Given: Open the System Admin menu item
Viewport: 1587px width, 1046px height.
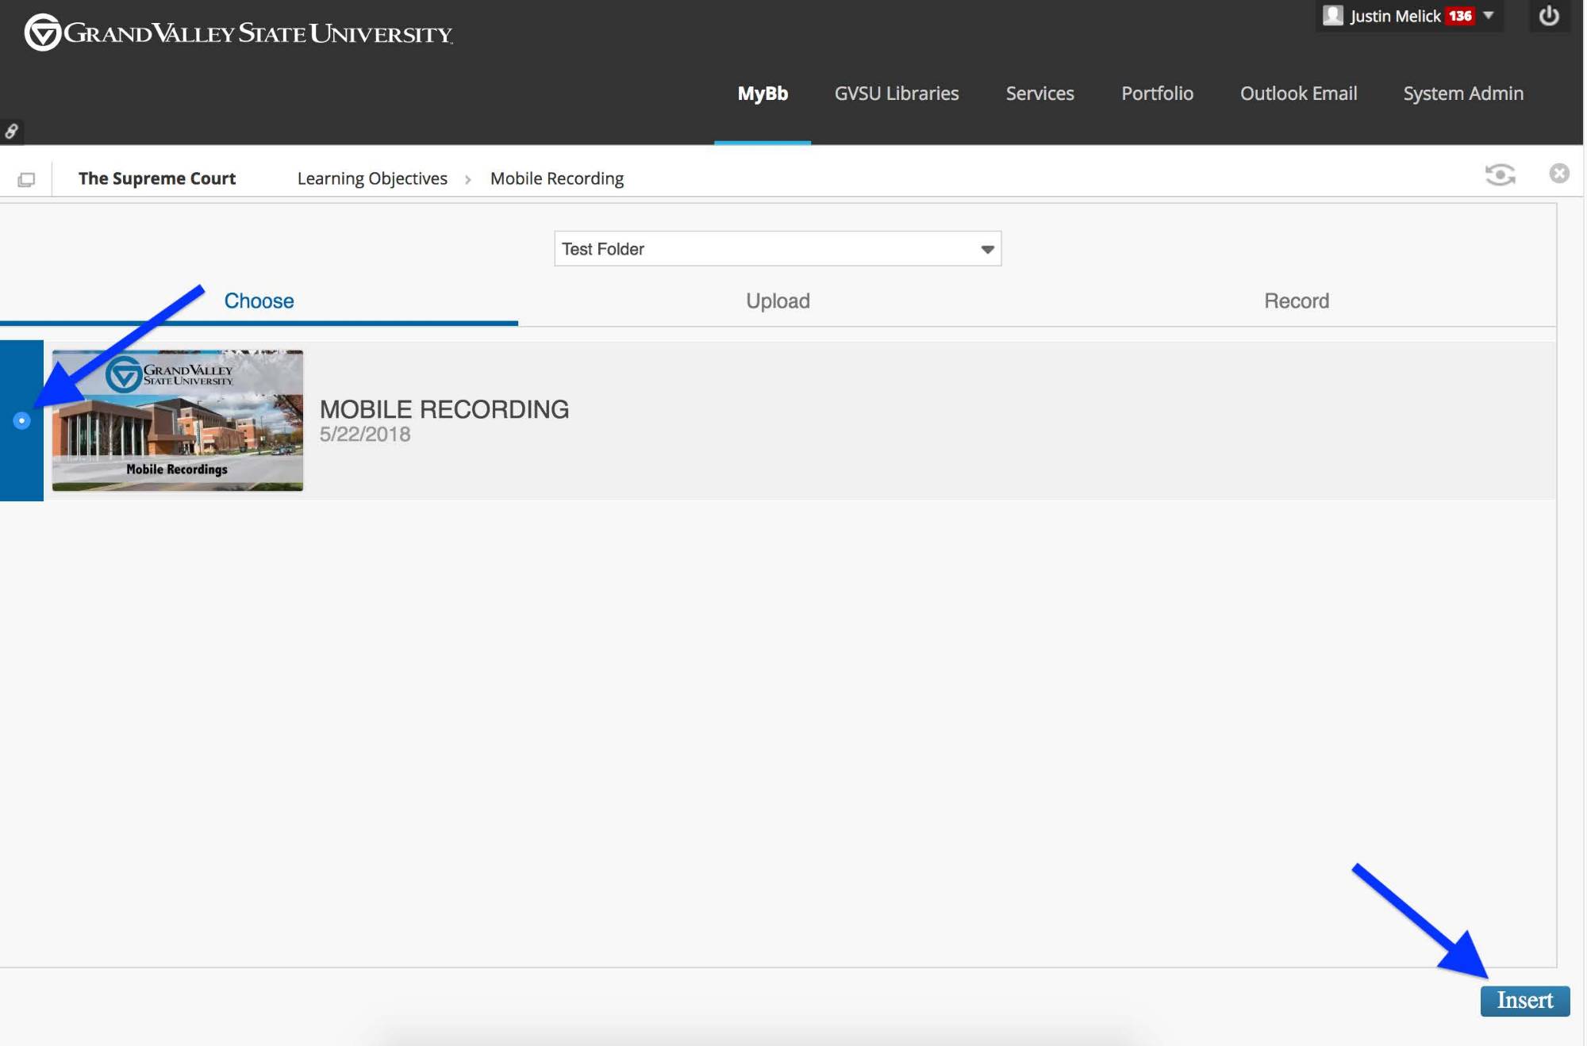Looking at the screenshot, I should pyautogui.click(x=1462, y=94).
